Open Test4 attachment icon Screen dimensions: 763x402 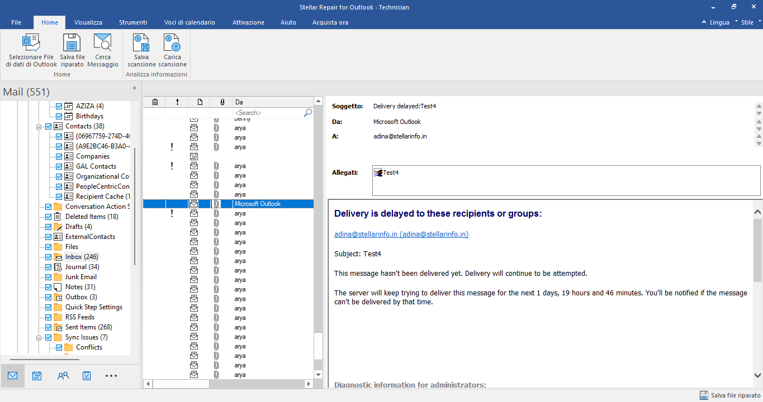tap(378, 173)
